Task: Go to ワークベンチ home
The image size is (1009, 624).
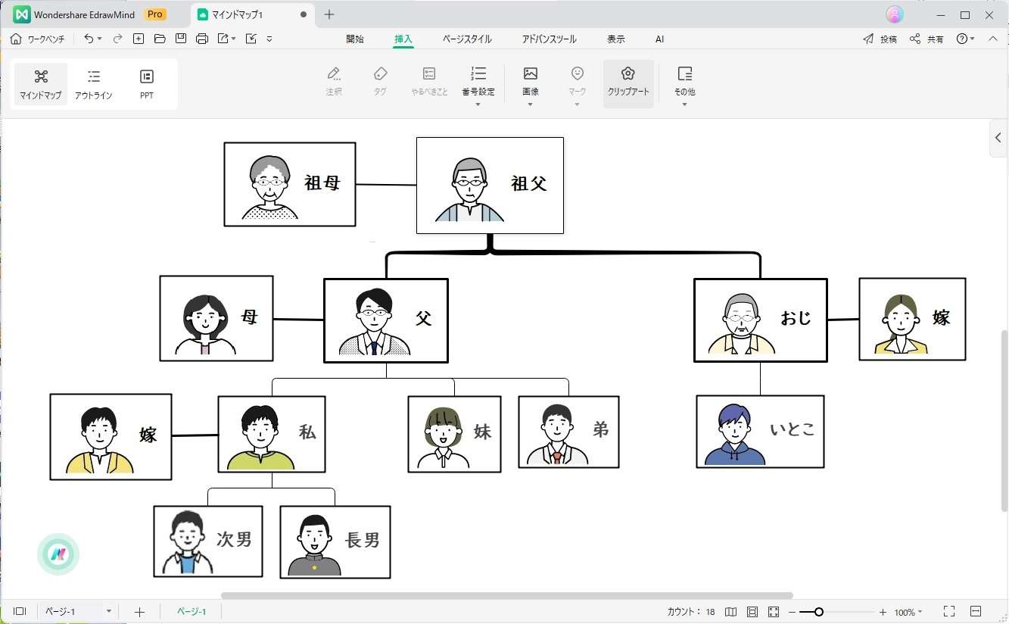Action: point(37,38)
